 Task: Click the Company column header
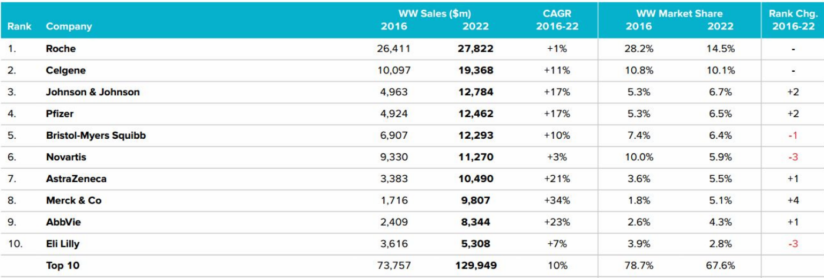click(x=69, y=26)
